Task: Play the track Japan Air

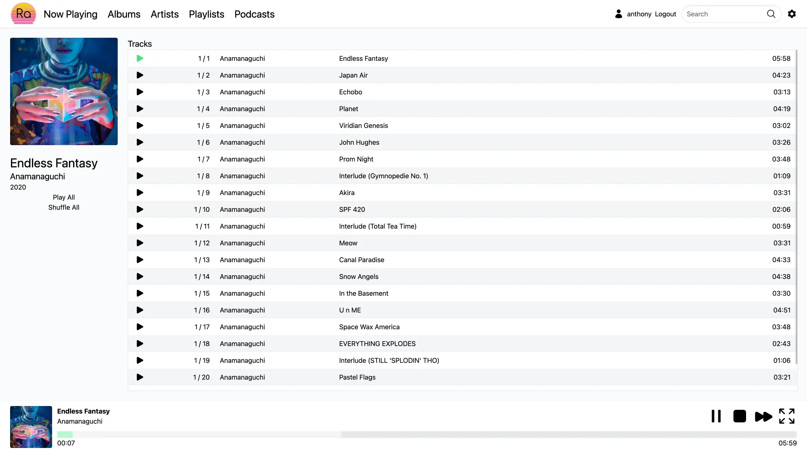Action: (x=140, y=75)
